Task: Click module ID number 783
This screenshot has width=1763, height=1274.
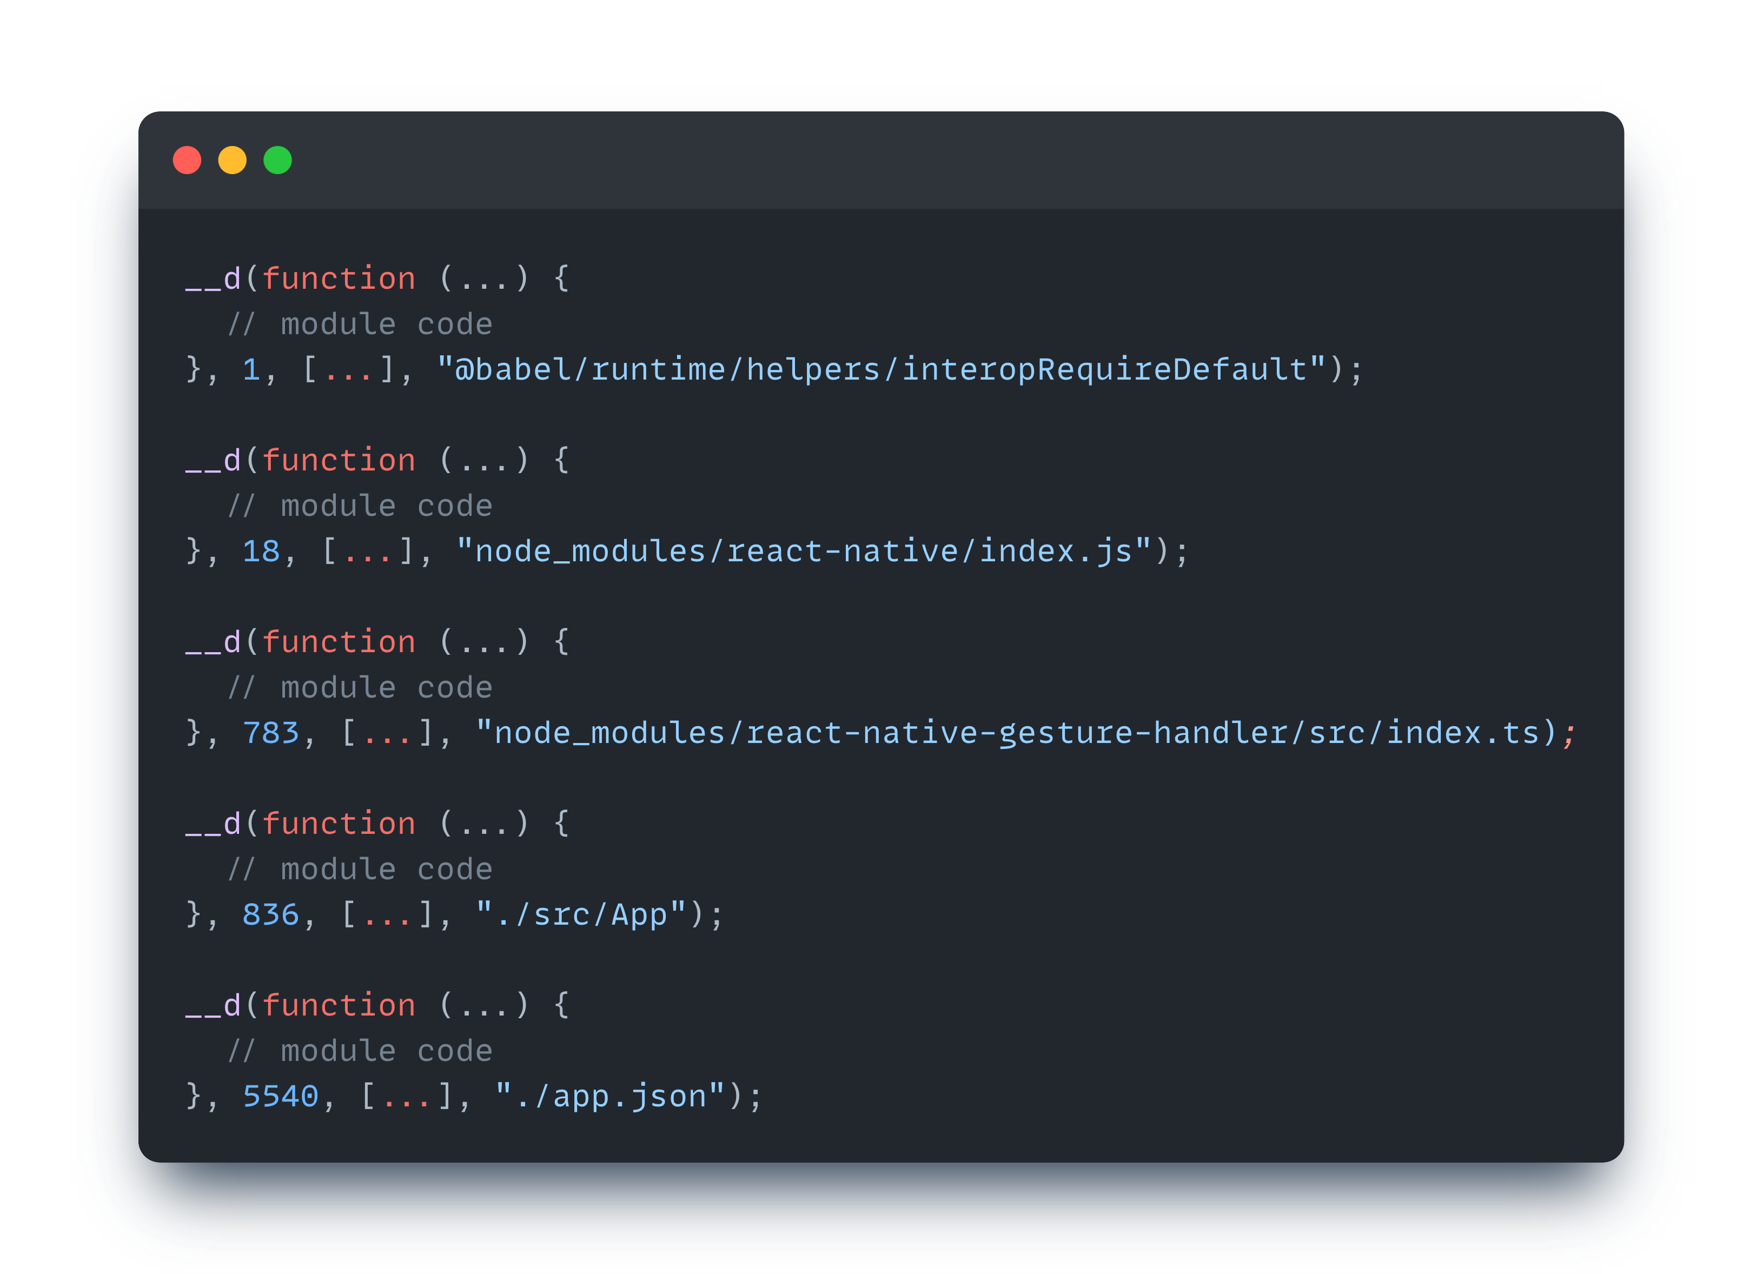Action: tap(270, 733)
